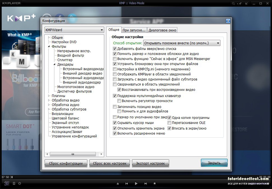Uncheck "Отключить хранитель экрана"
This screenshot has height=189, width=272.
click(115, 128)
